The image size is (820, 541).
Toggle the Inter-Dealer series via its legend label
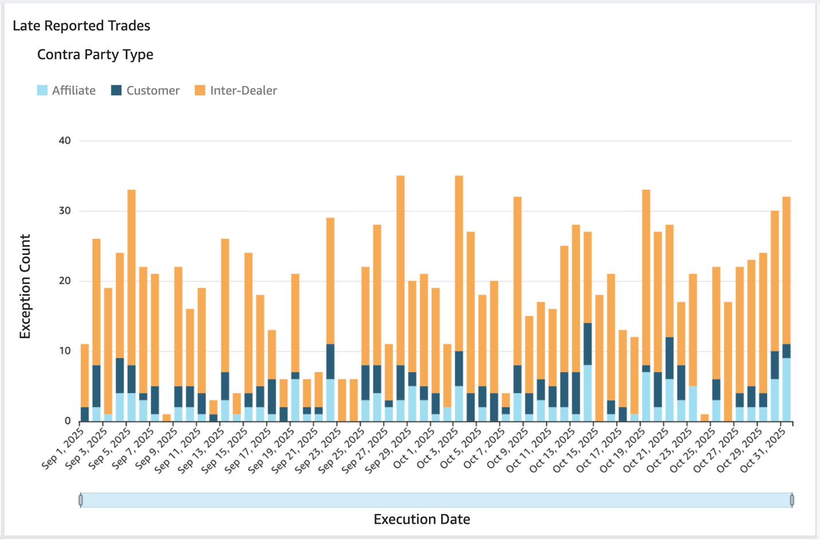[x=243, y=91]
